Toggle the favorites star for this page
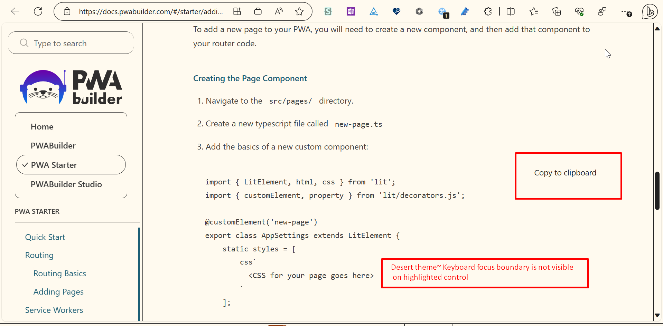 click(x=299, y=11)
